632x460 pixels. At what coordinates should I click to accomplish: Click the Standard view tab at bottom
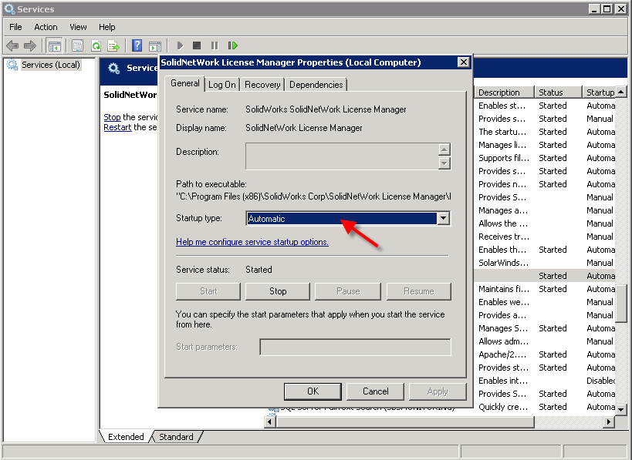(x=176, y=437)
